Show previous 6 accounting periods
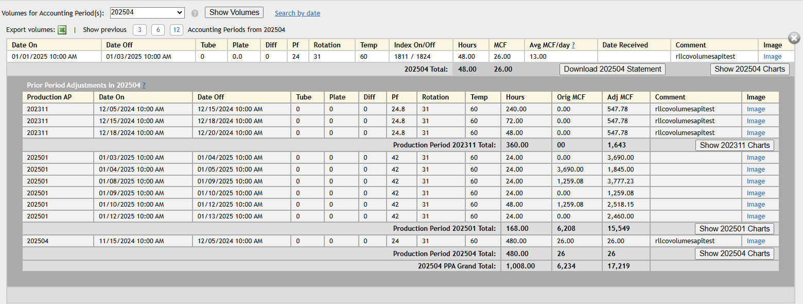This screenshot has width=803, height=304. (158, 30)
